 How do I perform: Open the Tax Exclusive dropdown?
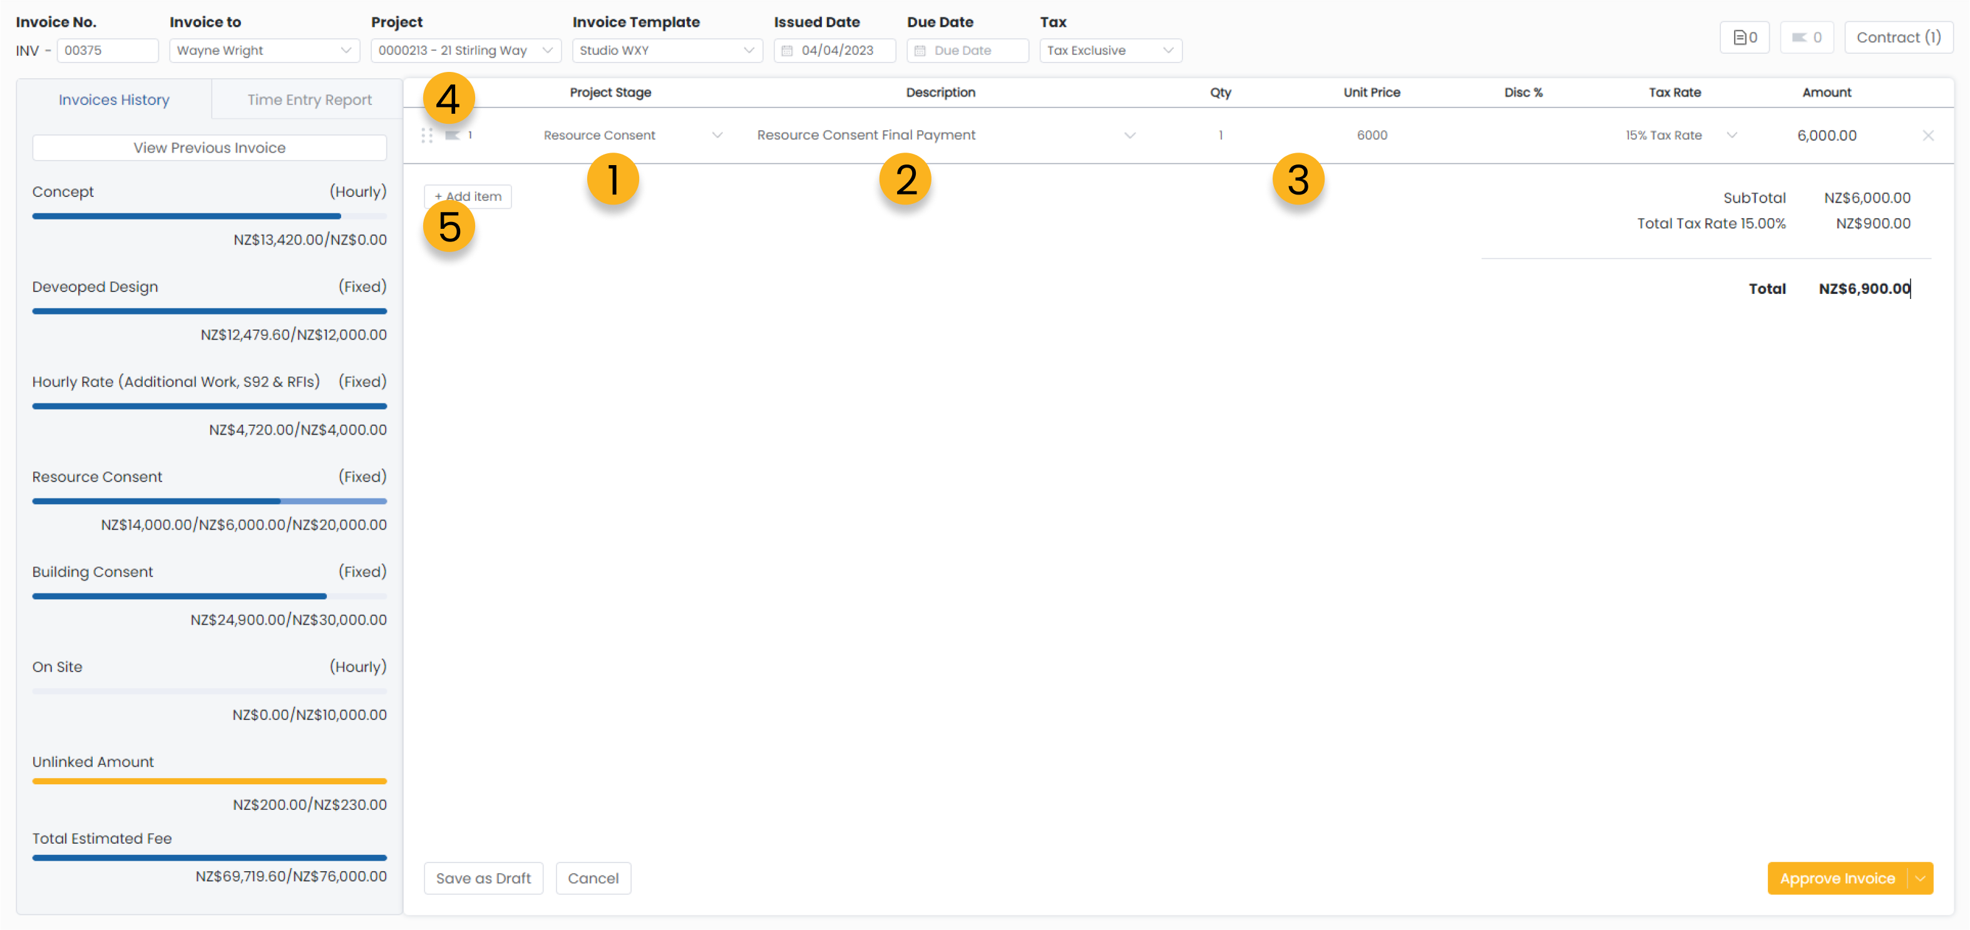[1111, 51]
